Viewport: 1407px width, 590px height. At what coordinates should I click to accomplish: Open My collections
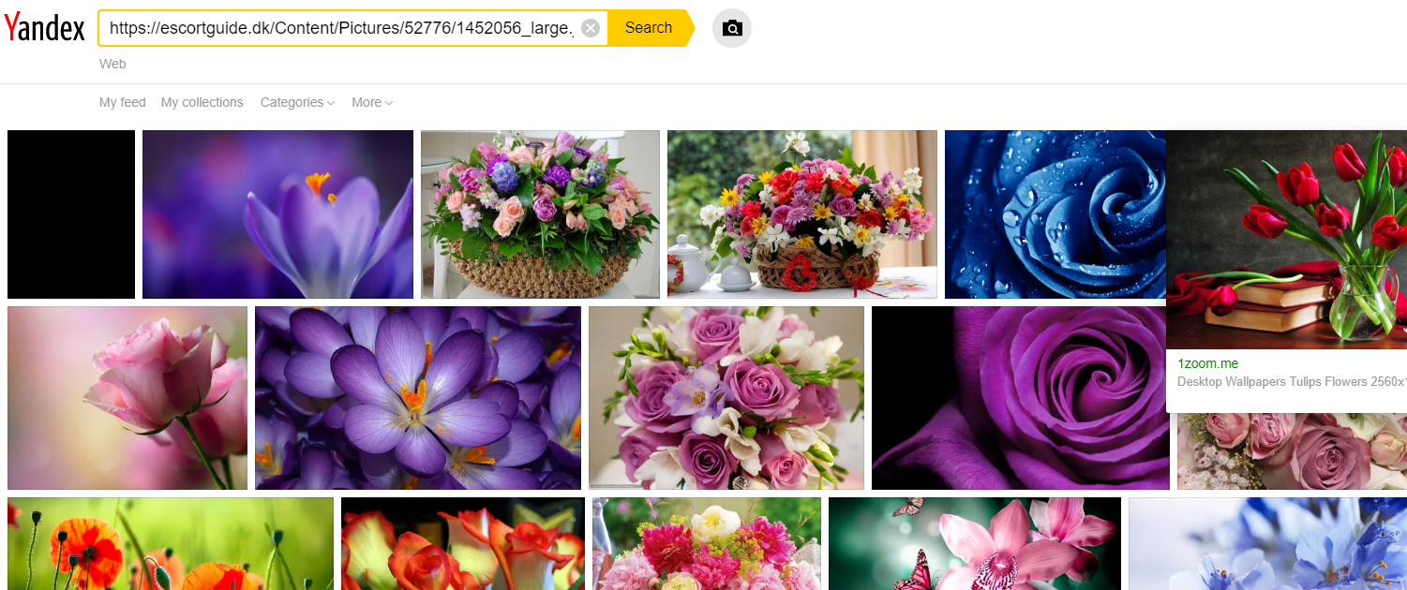[x=202, y=102]
